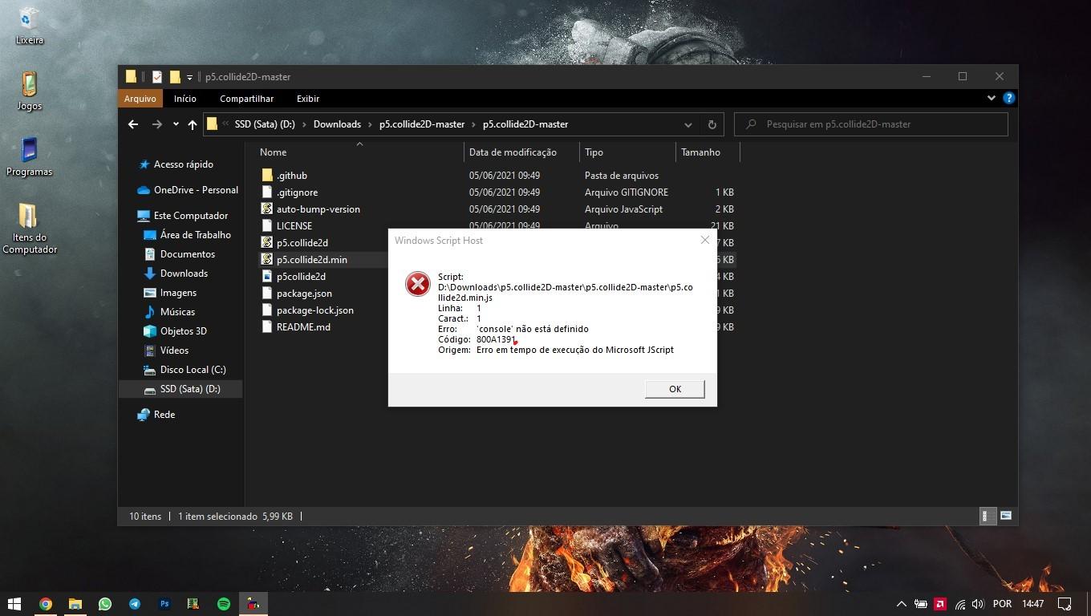The image size is (1091, 616).
Task: Go back to the previous folder
Action: (x=133, y=124)
